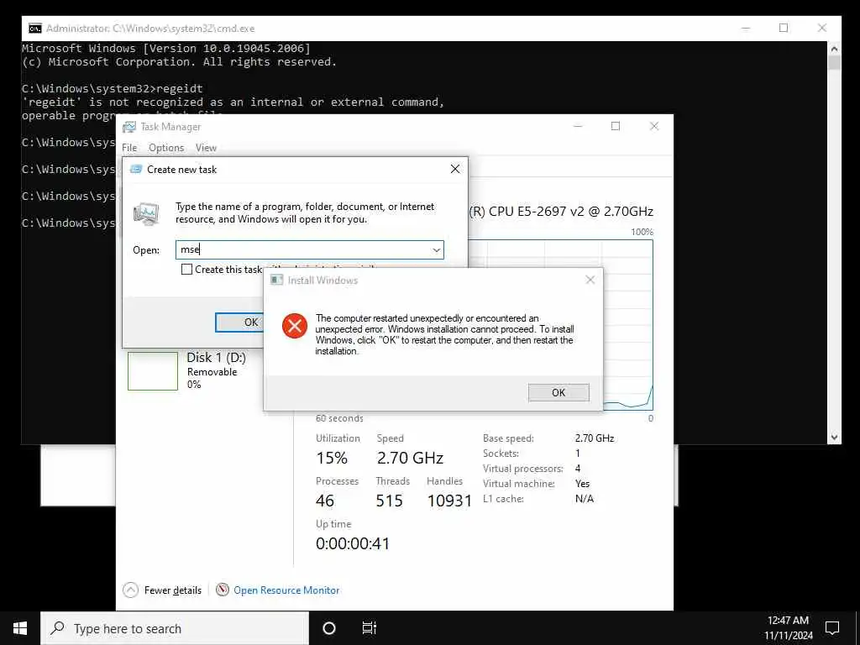Click the Handles count 10931
The width and height of the screenshot is (860, 645).
coord(449,501)
